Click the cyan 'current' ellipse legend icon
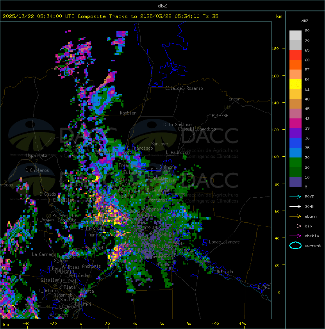 (x=295, y=245)
